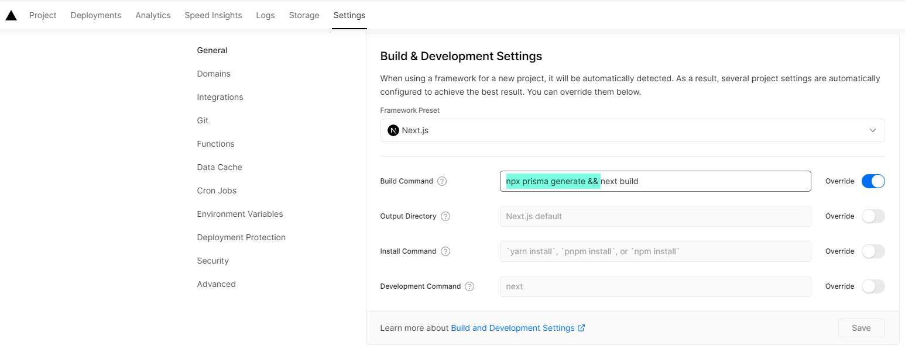Open the Speed Insights tab

[x=213, y=15]
